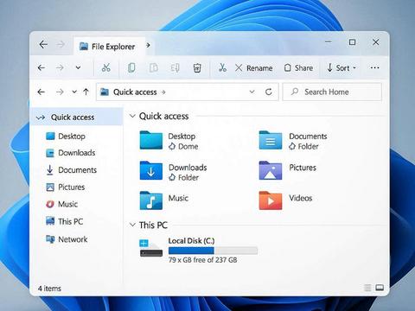The image size is (415, 311).
Task: Select the Documents folder icon in the content area
Action: point(271,140)
